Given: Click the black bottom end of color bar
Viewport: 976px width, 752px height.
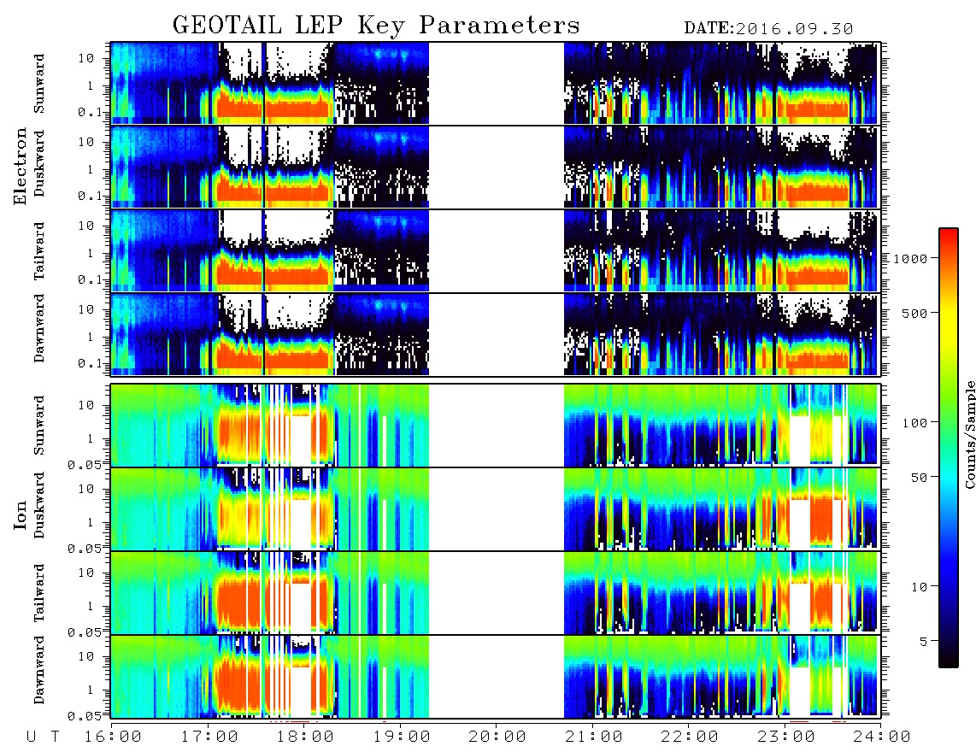Looking at the screenshot, I should [x=949, y=661].
